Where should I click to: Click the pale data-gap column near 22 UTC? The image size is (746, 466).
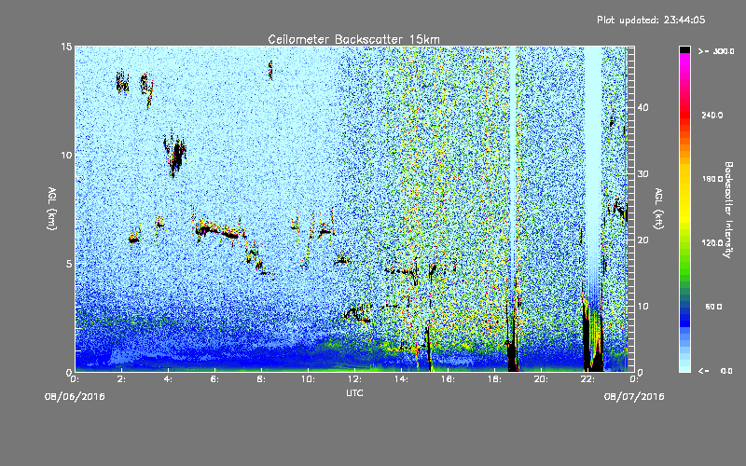click(x=593, y=171)
